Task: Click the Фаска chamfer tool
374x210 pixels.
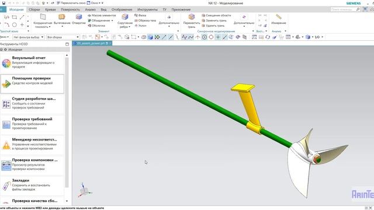Action: pos(140,15)
